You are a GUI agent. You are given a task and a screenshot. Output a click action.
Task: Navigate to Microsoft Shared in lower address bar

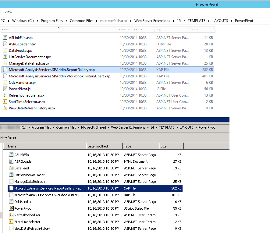pyautogui.click(x=94, y=127)
